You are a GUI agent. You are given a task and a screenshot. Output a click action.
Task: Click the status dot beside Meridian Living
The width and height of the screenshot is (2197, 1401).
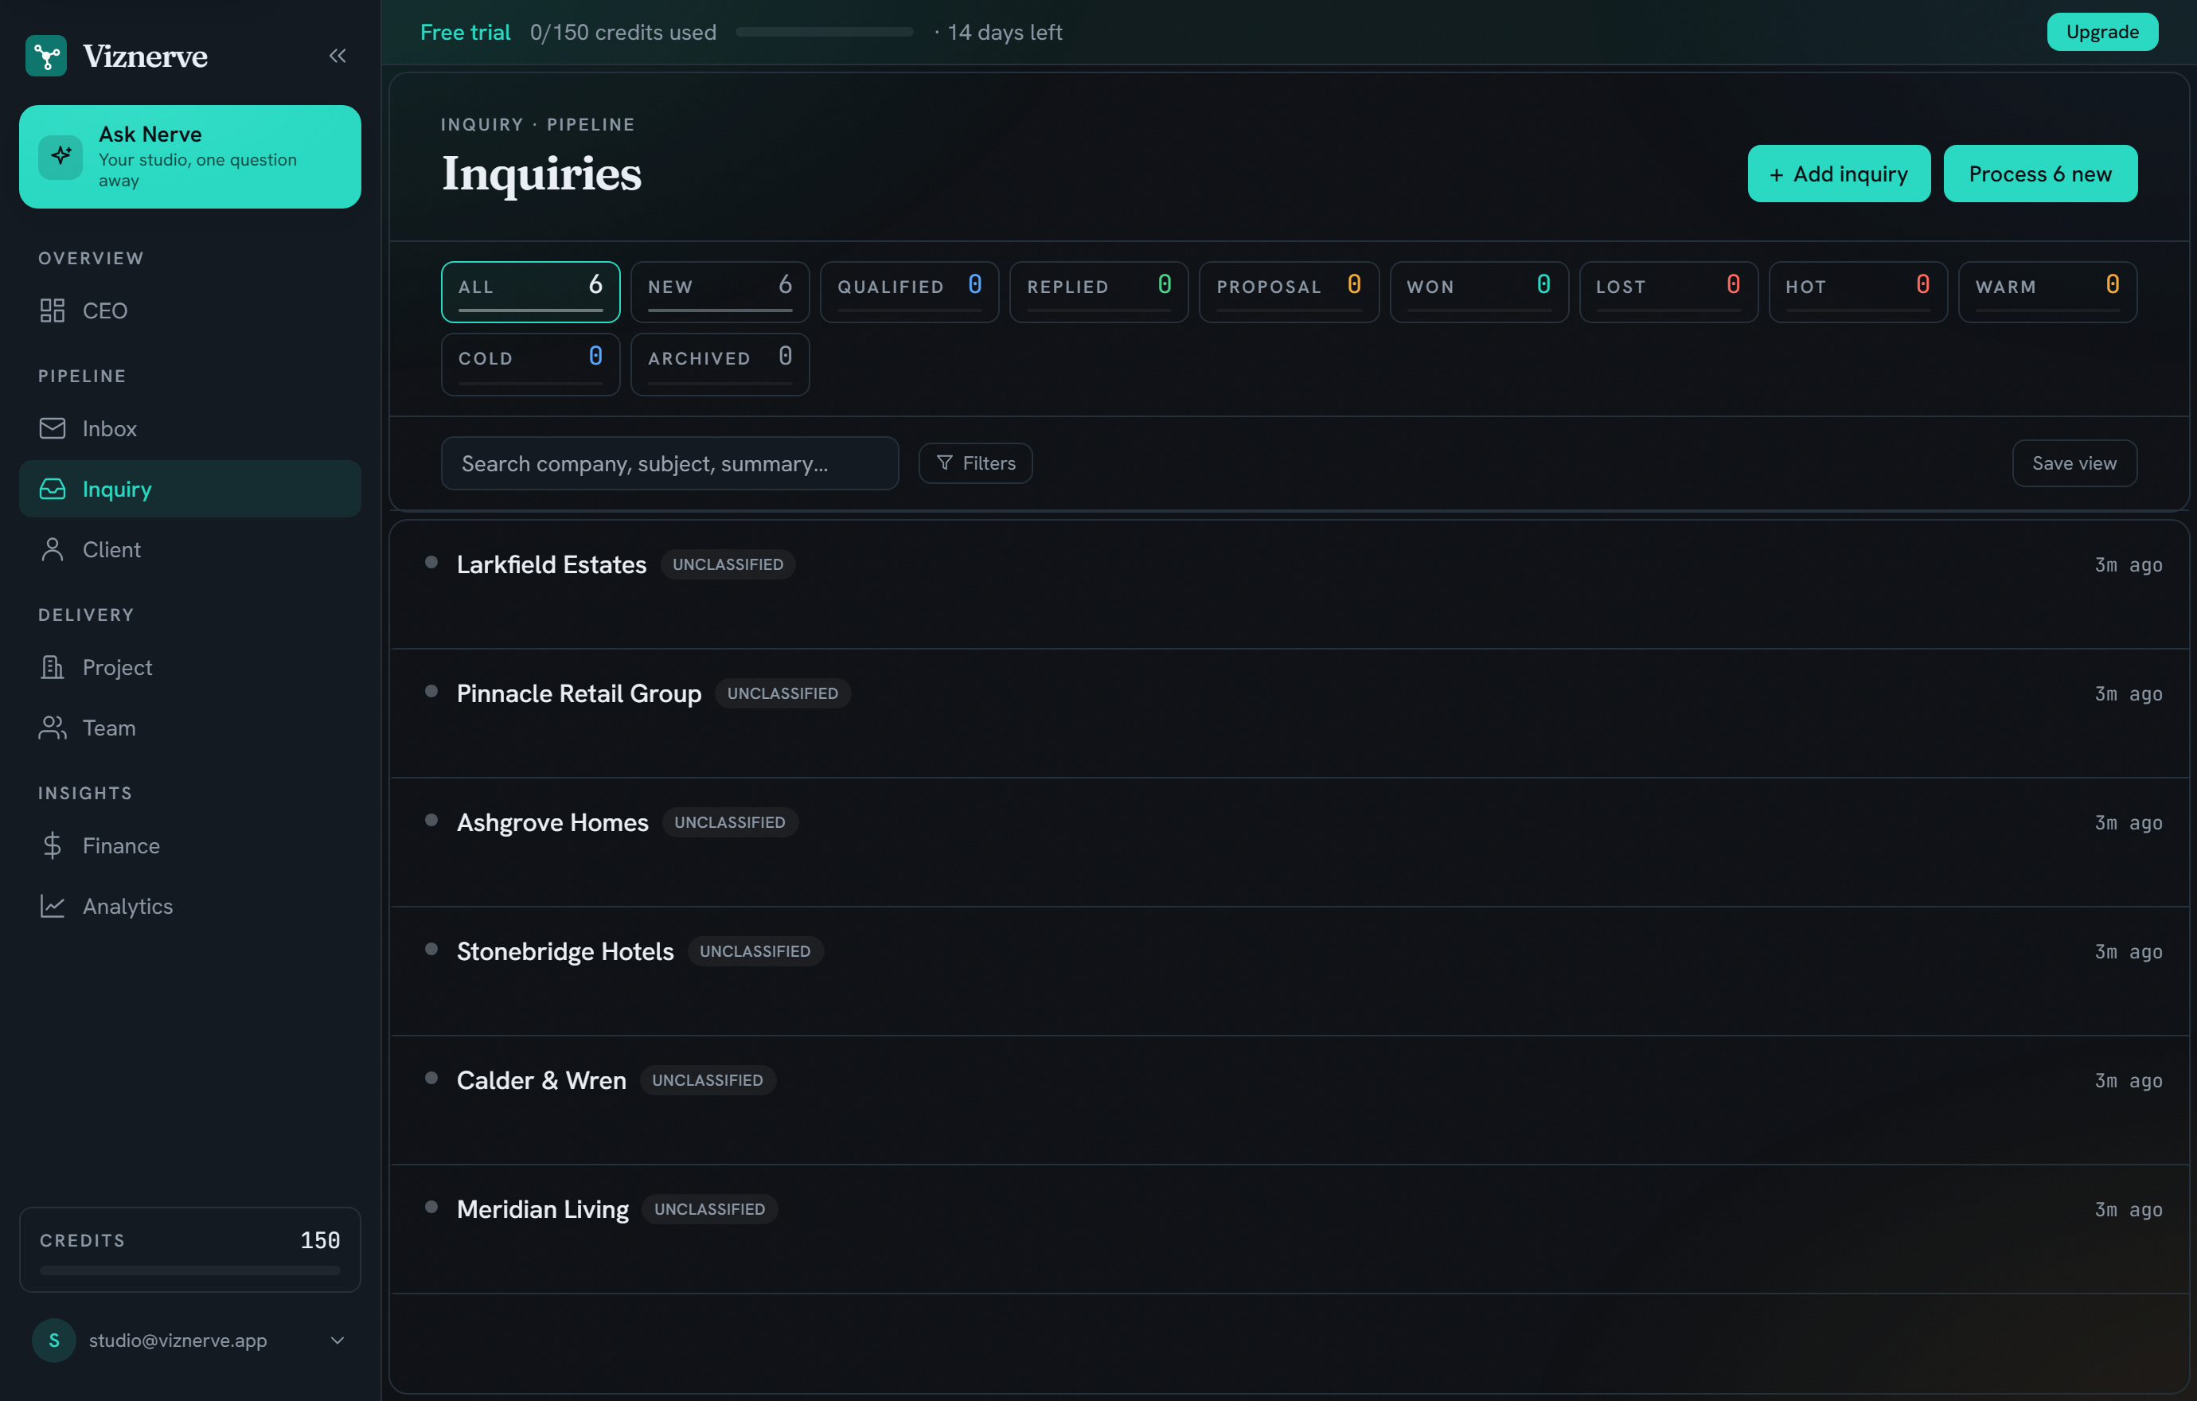pos(431,1207)
